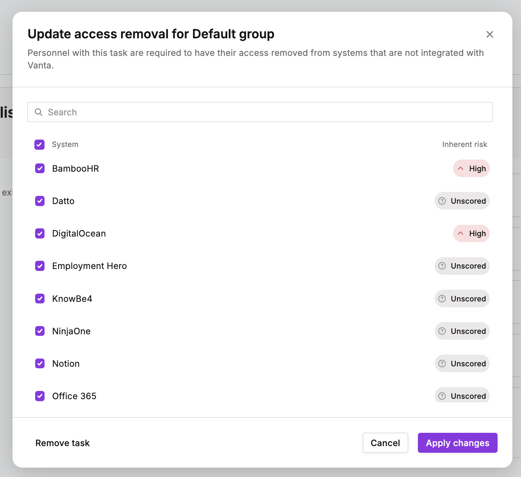Click the High risk badge for BambooHR
The height and width of the screenshot is (477, 521).
tap(471, 169)
